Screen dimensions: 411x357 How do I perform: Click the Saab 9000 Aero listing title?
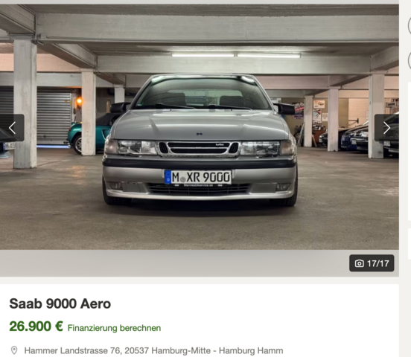[x=60, y=304]
